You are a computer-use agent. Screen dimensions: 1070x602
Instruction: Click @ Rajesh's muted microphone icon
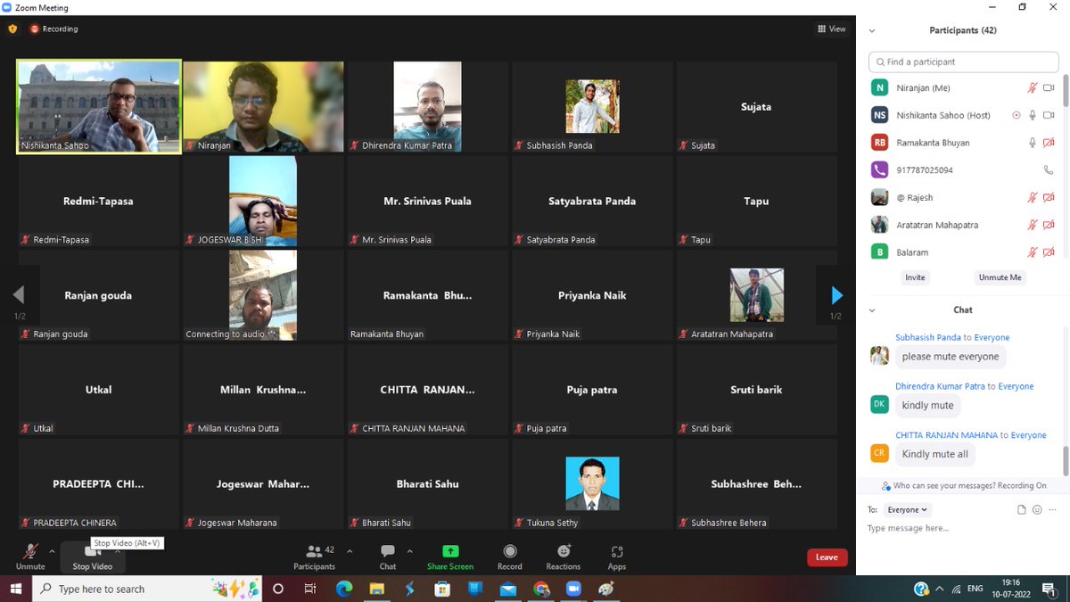[1032, 197]
